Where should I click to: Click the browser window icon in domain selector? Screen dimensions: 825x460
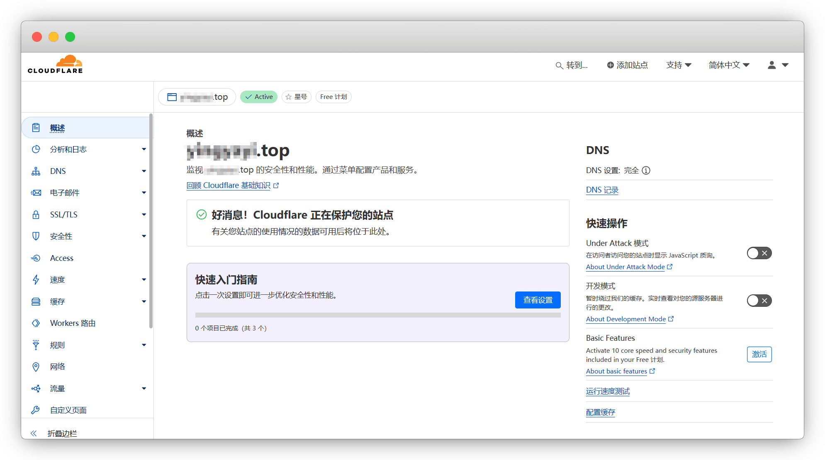pos(172,97)
